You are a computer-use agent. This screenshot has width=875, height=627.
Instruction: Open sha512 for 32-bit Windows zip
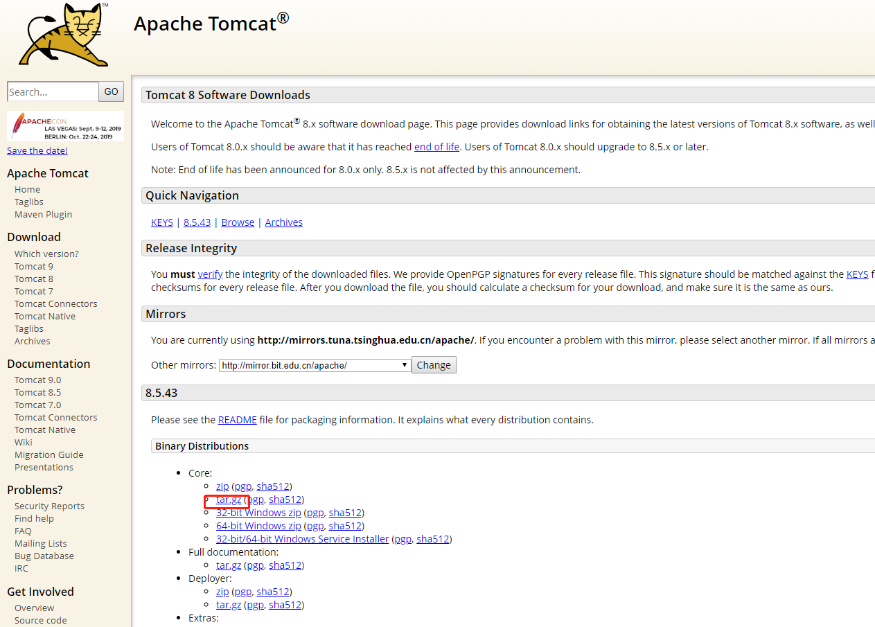coord(346,513)
